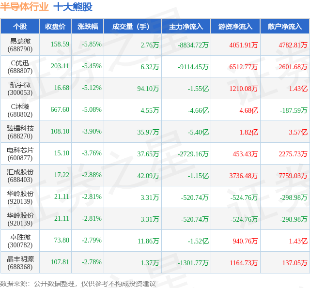310x288 pixels.
Task: Click the -2.79% change value
Action: point(92,240)
